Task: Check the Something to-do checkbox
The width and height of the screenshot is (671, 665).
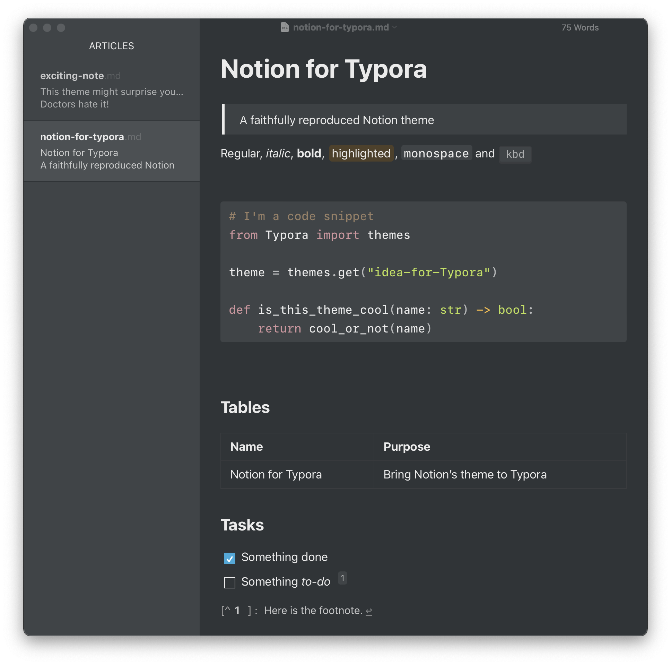Action: (229, 582)
